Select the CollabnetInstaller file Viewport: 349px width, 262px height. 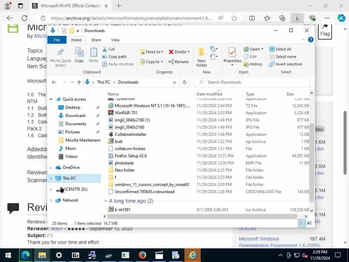131,134
